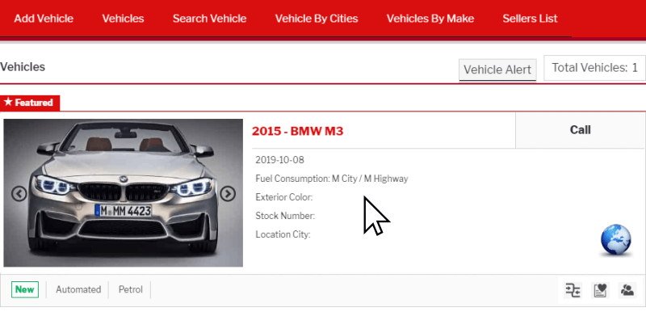Click the Fuel Consumption line text
Image resolution: width=646 pixels, height=316 pixels.
pos(332,179)
